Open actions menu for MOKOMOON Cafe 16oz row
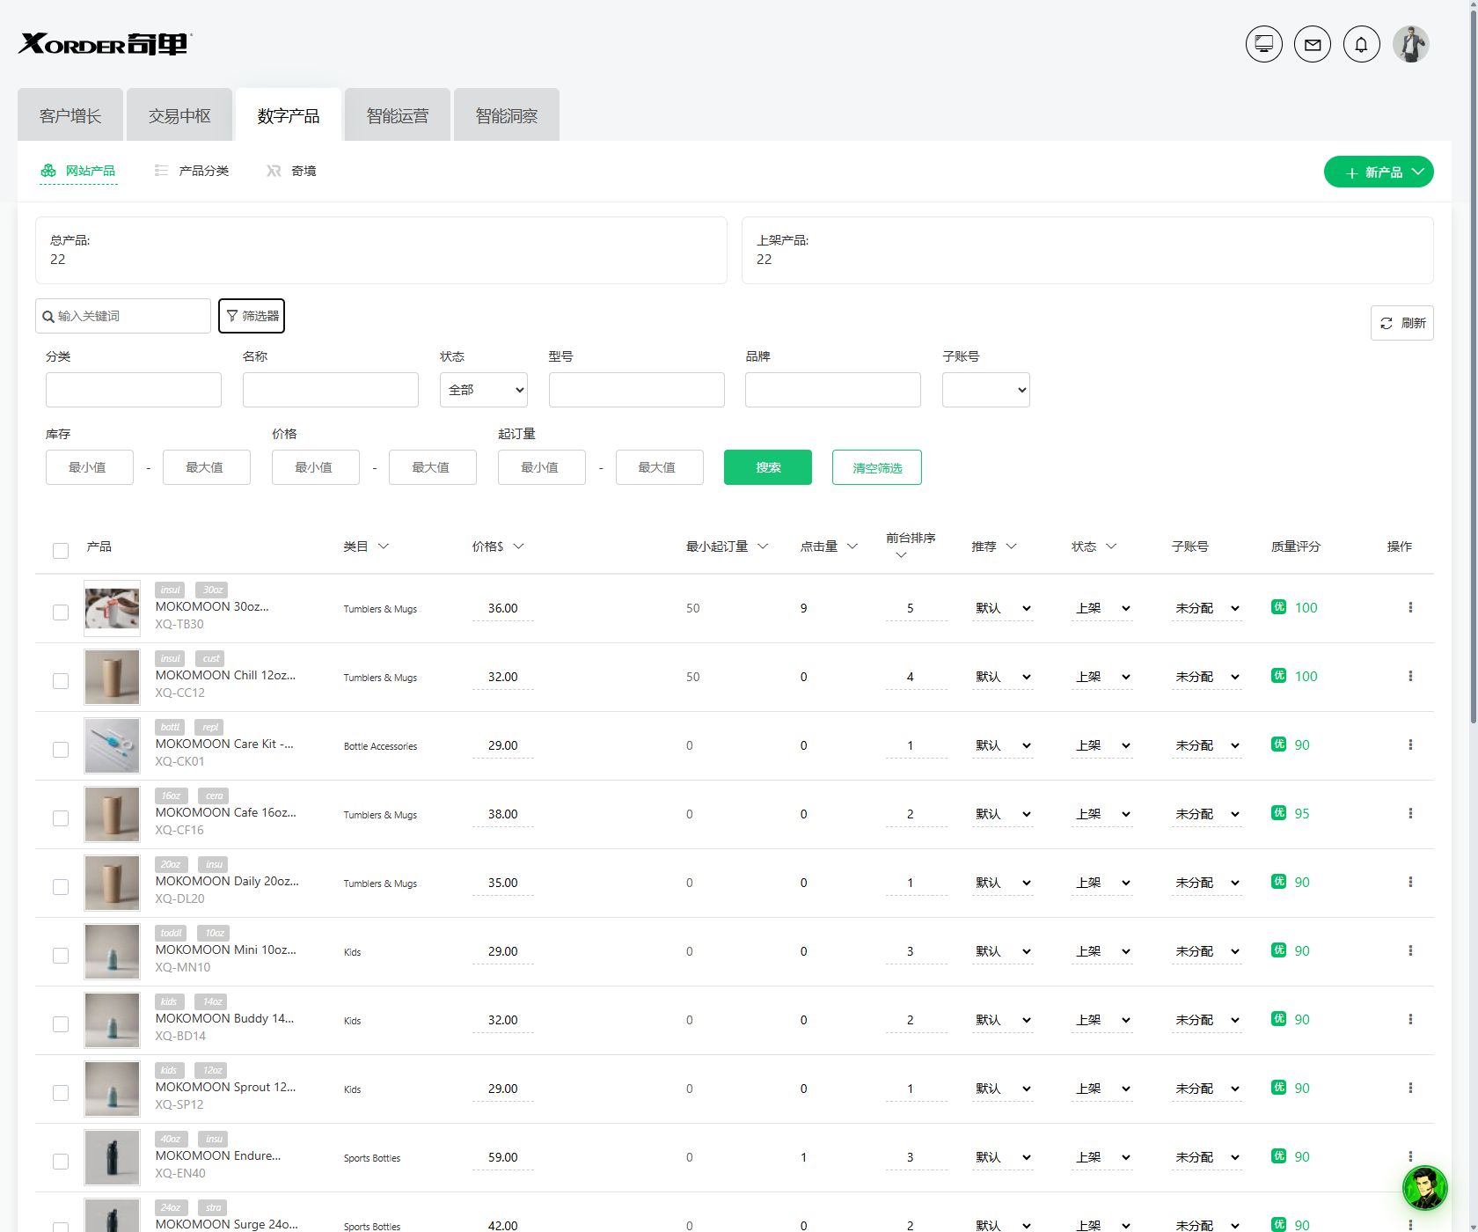This screenshot has height=1232, width=1478. [x=1410, y=813]
